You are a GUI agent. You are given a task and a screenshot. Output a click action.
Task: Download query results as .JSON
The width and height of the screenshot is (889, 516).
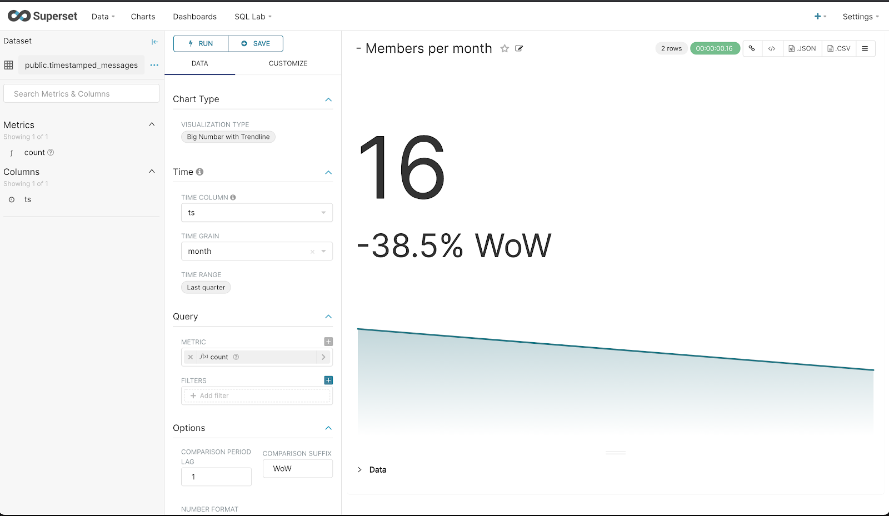click(x=802, y=48)
